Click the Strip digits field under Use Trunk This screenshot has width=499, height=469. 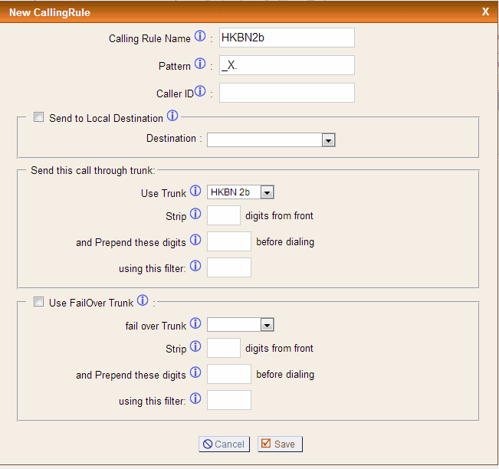point(224,215)
